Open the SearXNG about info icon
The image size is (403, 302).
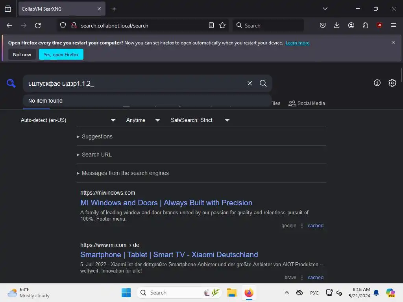tap(377, 83)
